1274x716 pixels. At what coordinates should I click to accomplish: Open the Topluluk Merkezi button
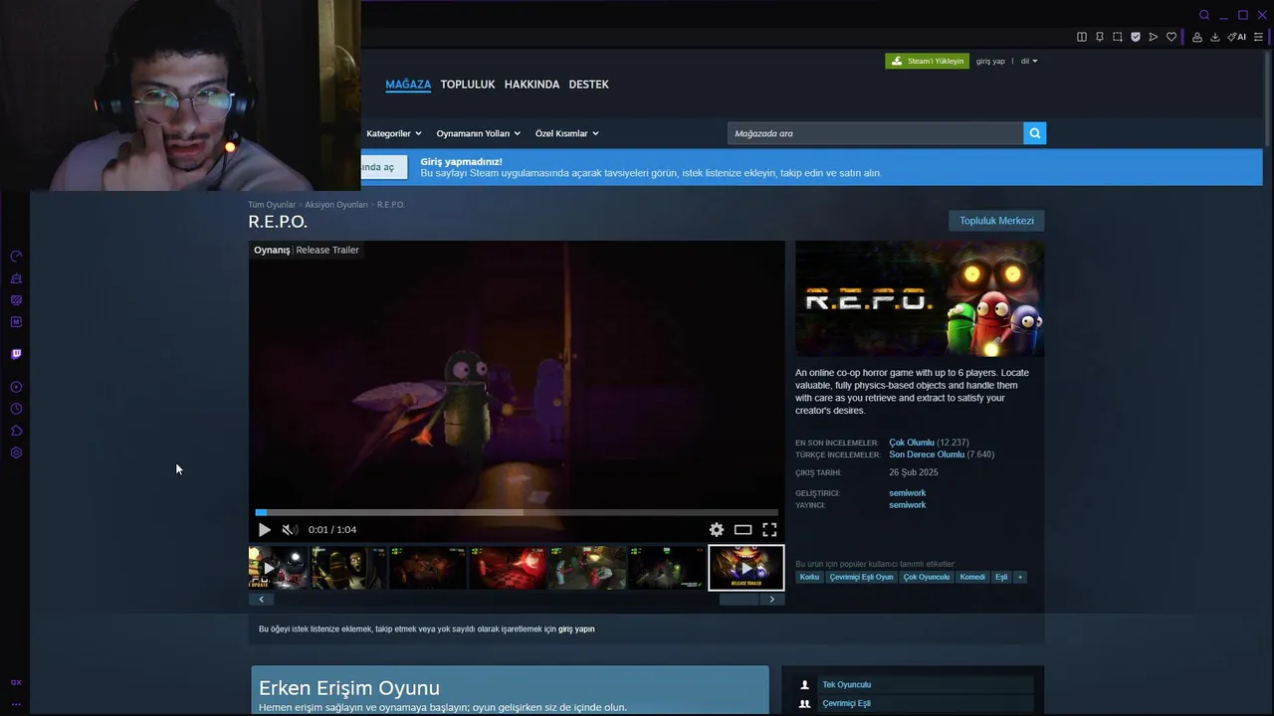(x=996, y=221)
